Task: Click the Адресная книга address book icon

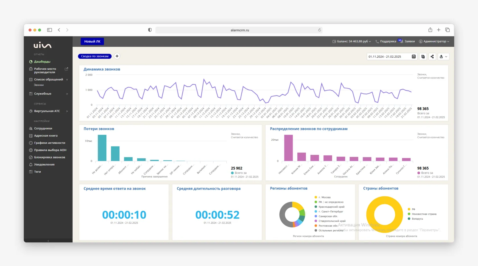Action: tap(31, 136)
